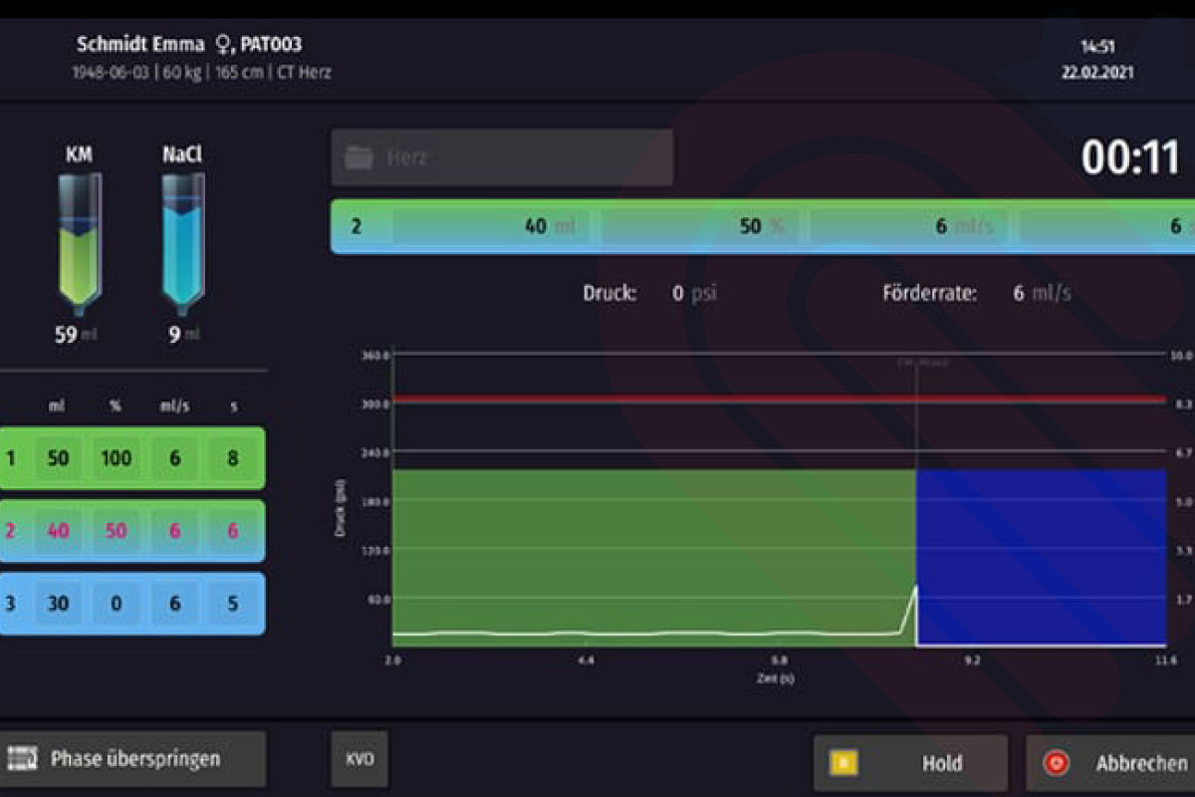Select phase 3 volume value 30

tap(59, 604)
